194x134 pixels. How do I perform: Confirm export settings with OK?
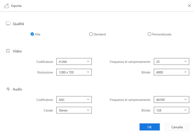150,127
